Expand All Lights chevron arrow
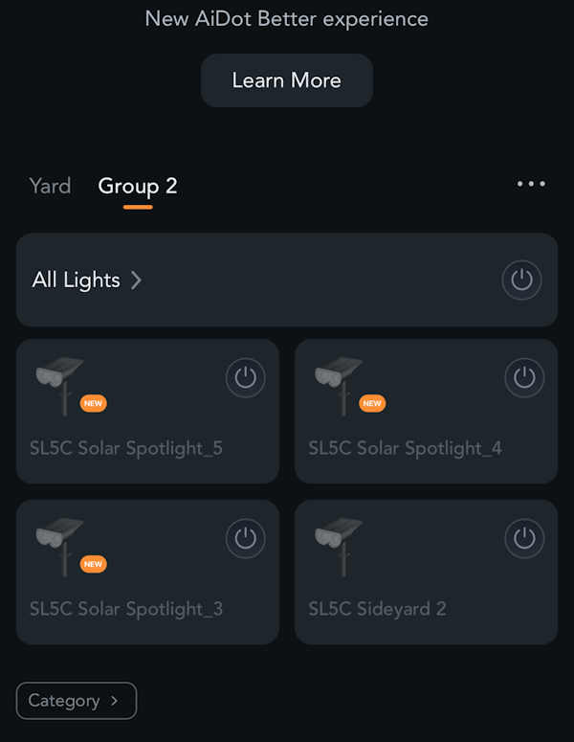 pyautogui.click(x=136, y=281)
